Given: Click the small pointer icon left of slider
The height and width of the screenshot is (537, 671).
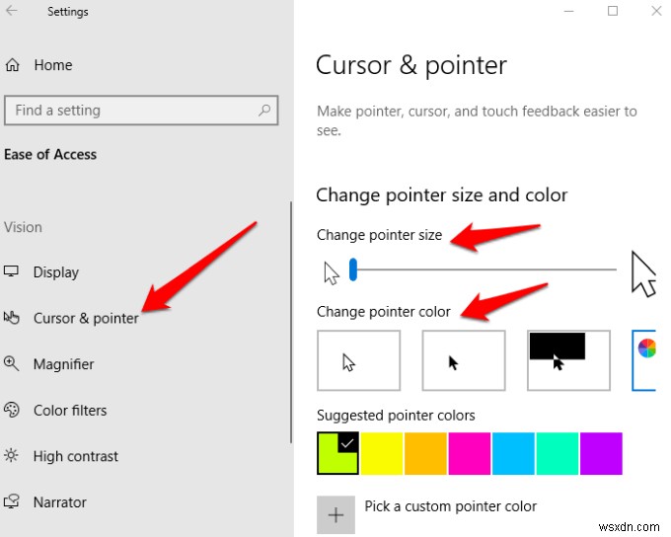Looking at the screenshot, I should pos(332,273).
